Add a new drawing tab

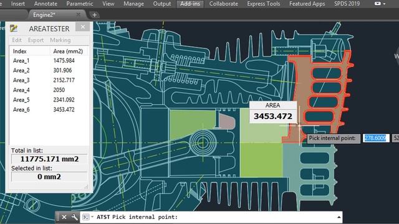point(94,15)
